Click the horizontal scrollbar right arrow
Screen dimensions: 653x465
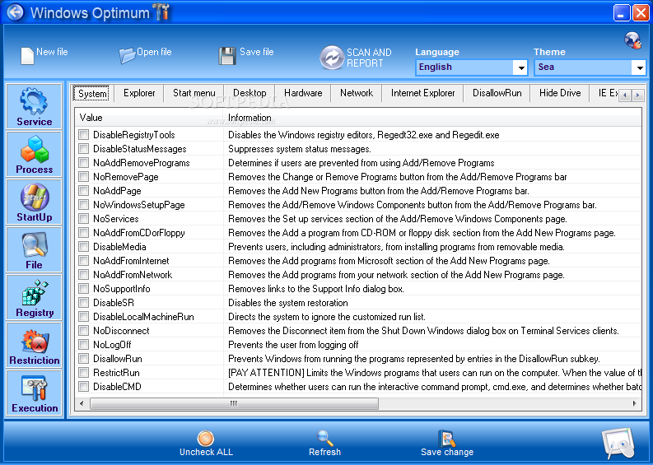tap(635, 403)
